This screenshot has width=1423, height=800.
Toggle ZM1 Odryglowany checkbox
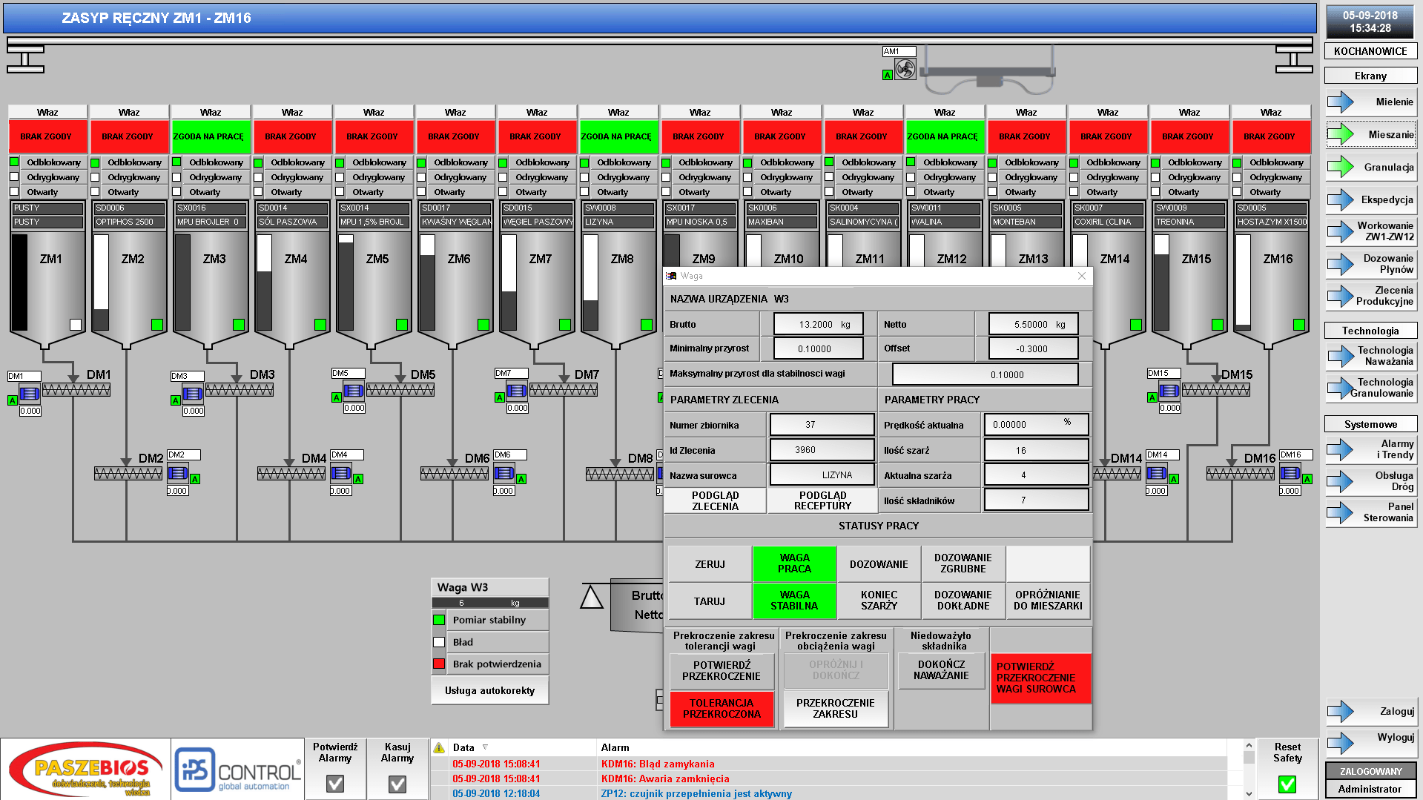pyautogui.click(x=14, y=177)
